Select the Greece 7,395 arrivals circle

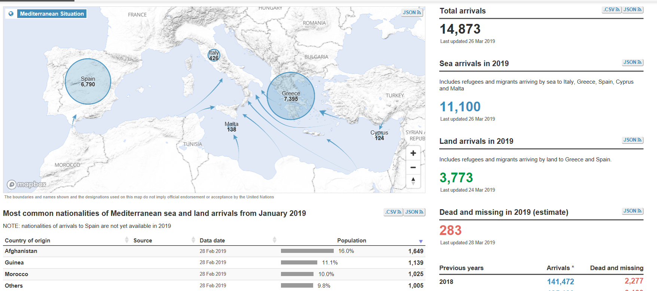[291, 96]
